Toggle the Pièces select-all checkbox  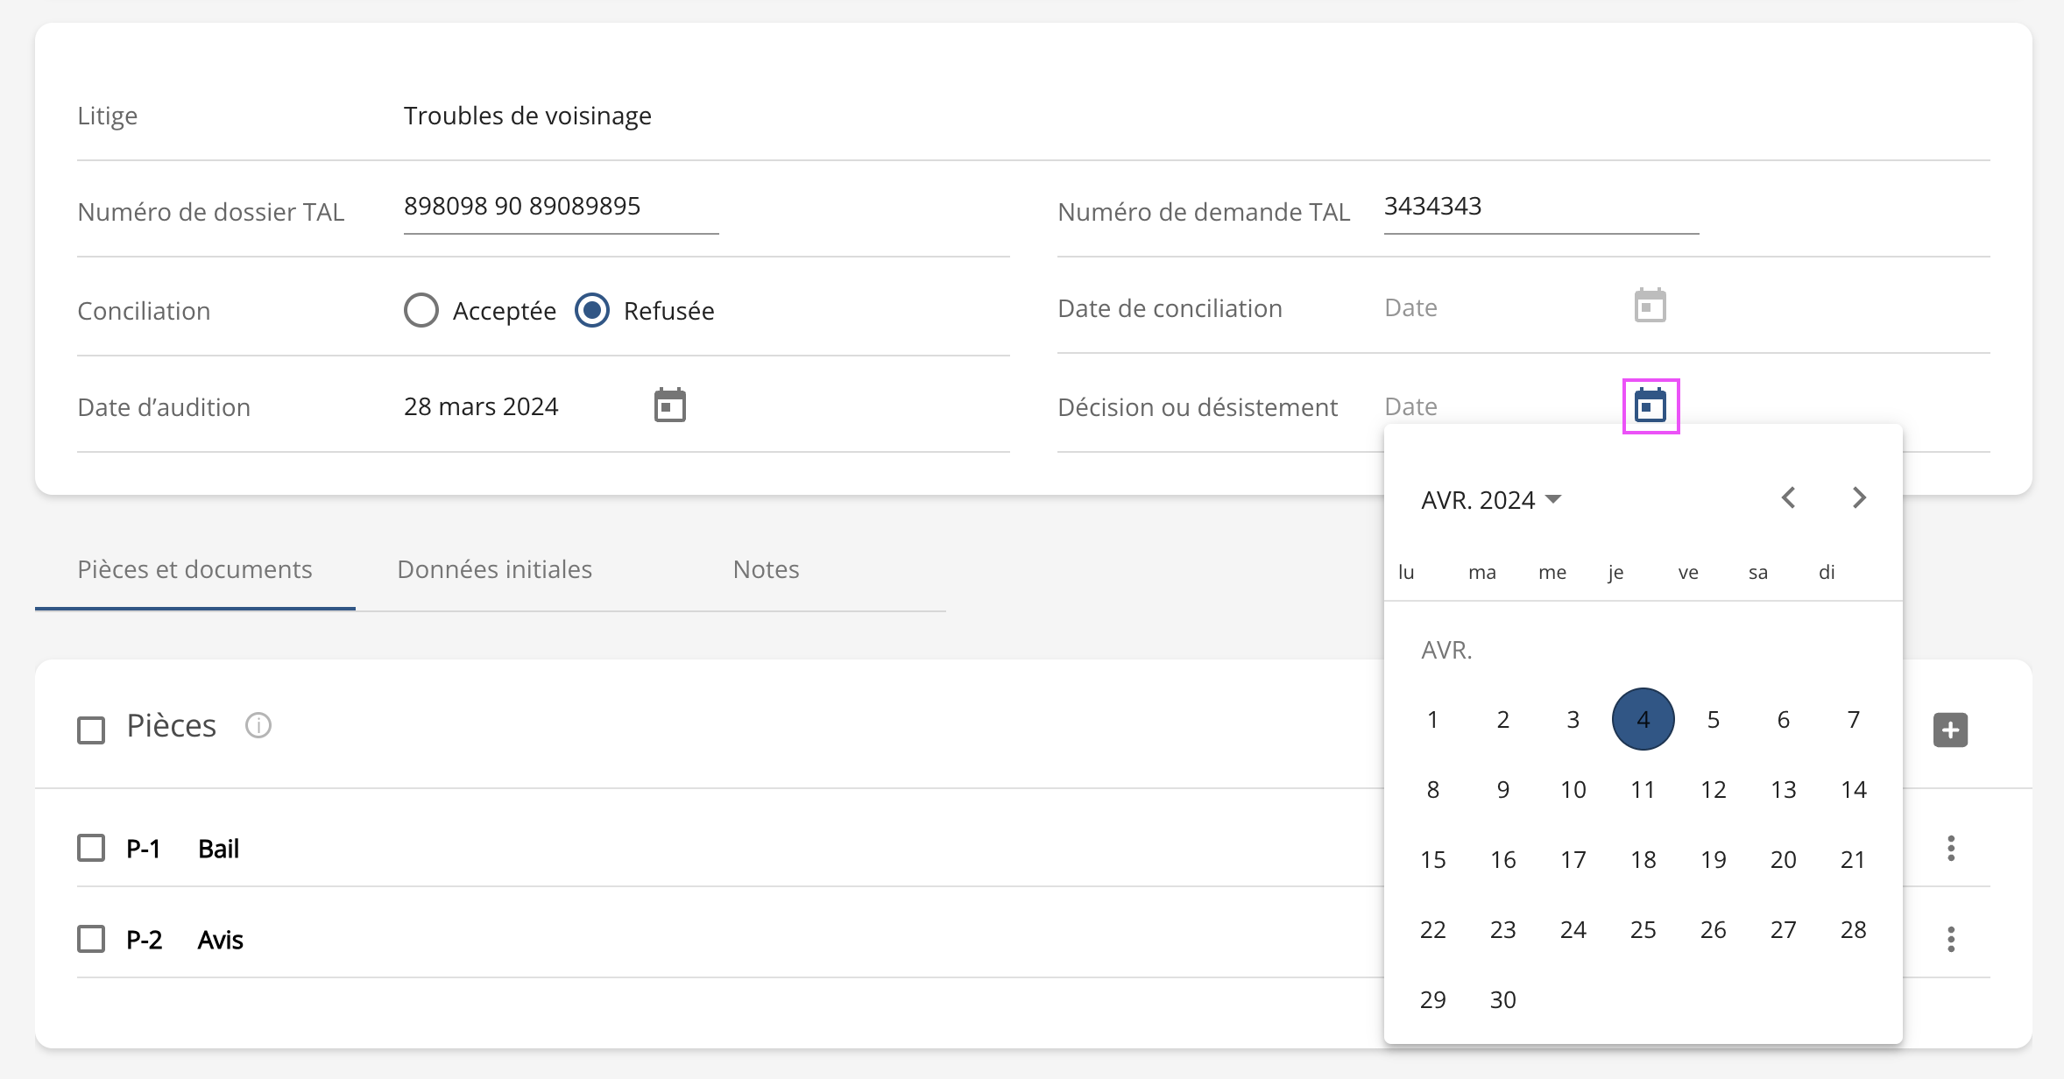[91, 730]
